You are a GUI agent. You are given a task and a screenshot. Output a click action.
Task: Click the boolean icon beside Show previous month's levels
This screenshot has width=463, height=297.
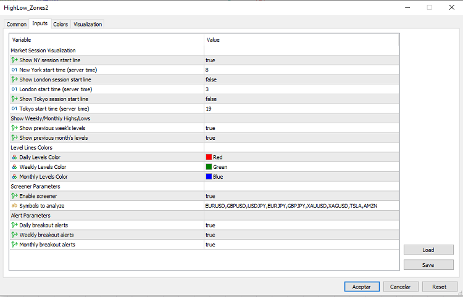click(x=14, y=138)
